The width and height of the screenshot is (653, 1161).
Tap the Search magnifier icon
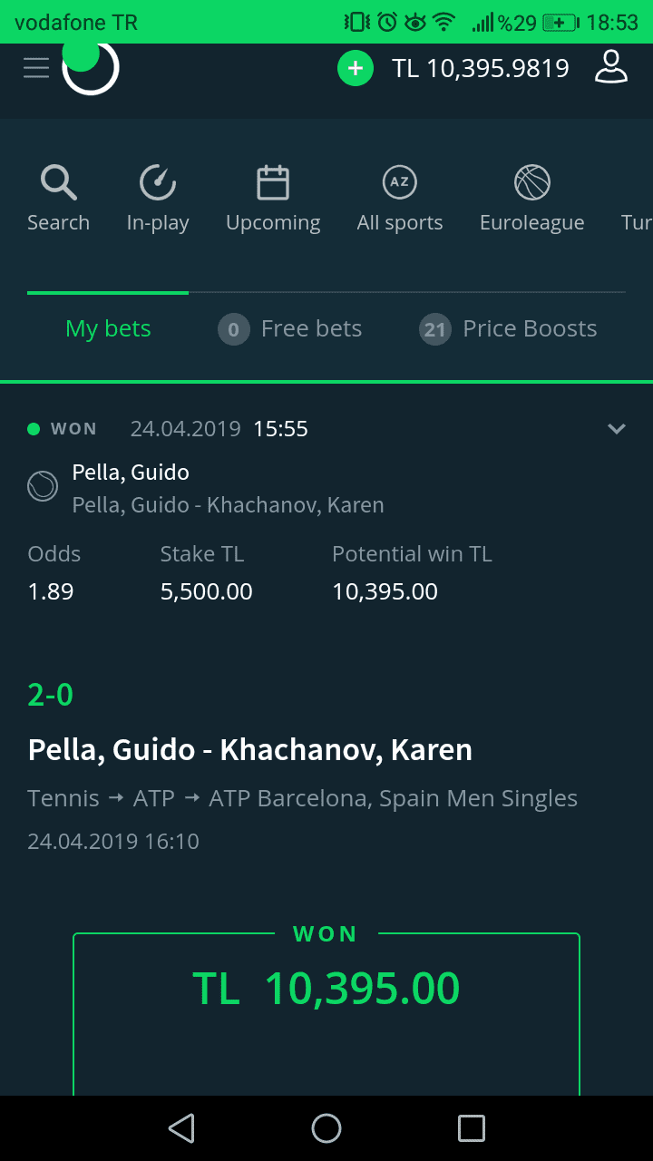point(58,182)
